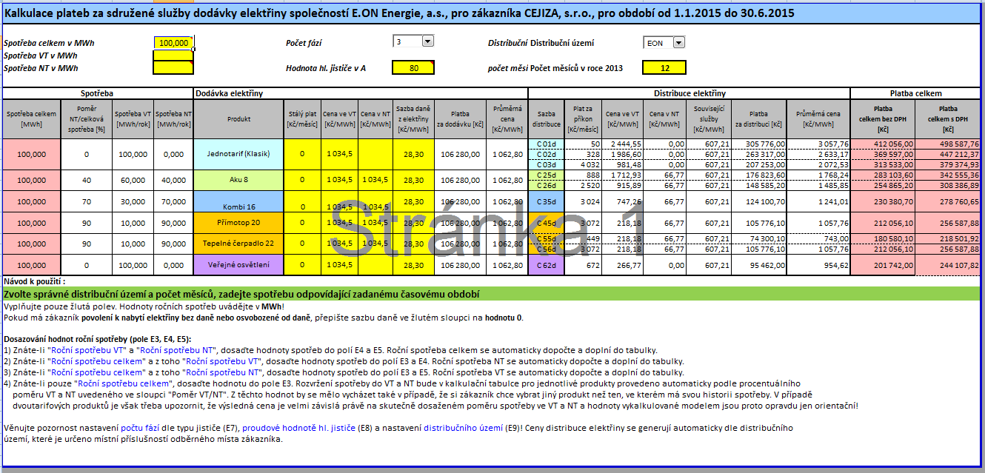Select the cell showing 218 501,92

(x=948, y=239)
